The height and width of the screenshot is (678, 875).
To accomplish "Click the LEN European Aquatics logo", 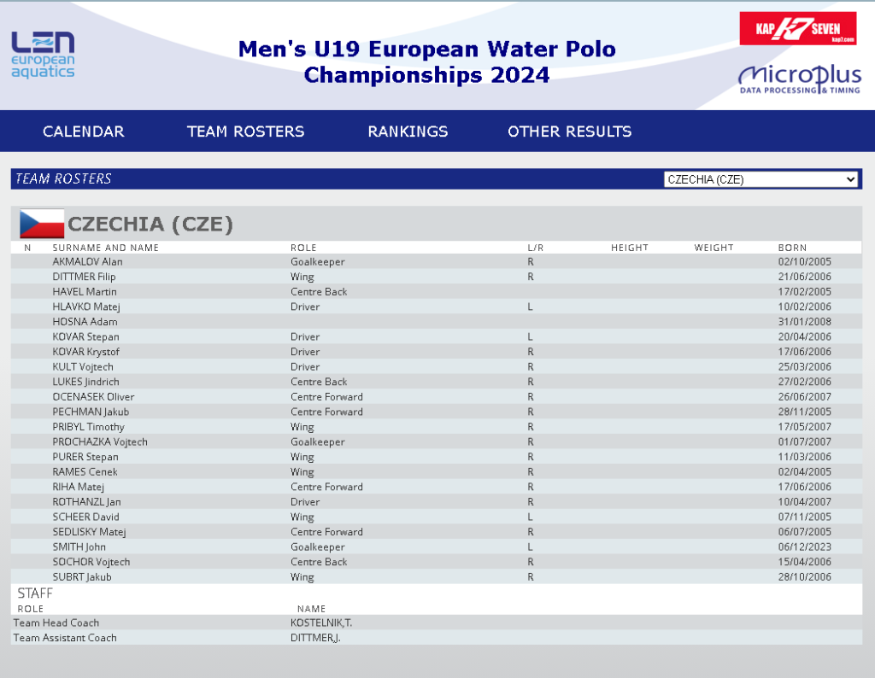I will [43, 55].
